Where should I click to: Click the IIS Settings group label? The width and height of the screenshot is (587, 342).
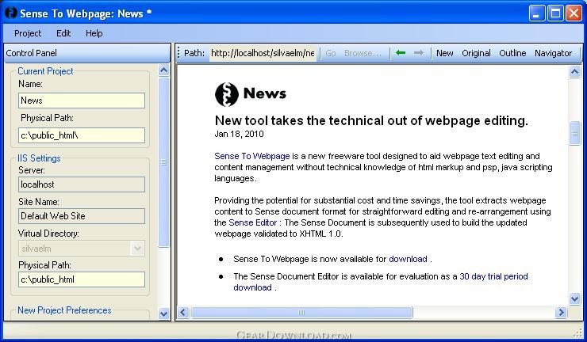tap(39, 158)
